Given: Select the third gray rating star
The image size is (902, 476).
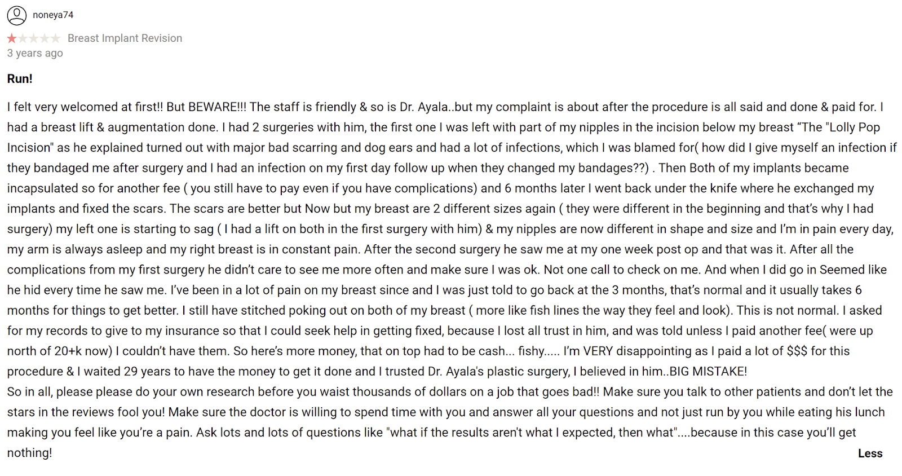Looking at the screenshot, I should point(34,38).
